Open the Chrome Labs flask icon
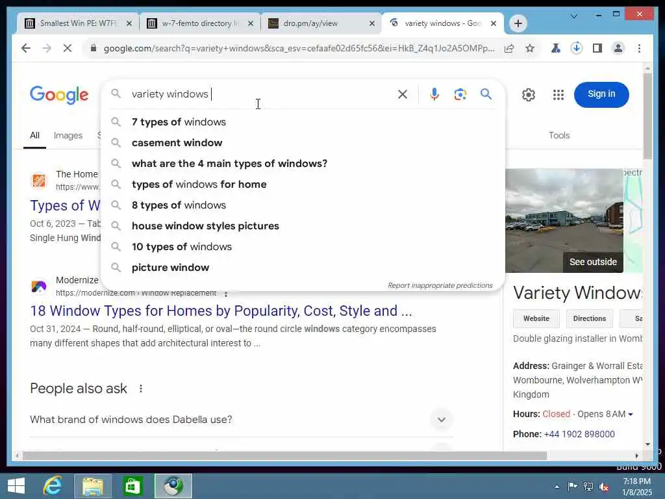The width and height of the screenshot is (665, 499). pyautogui.click(x=555, y=48)
